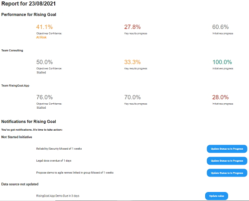Click Update Status button for Reliability/Security initiative
The image size is (249, 201).
(x=227, y=149)
